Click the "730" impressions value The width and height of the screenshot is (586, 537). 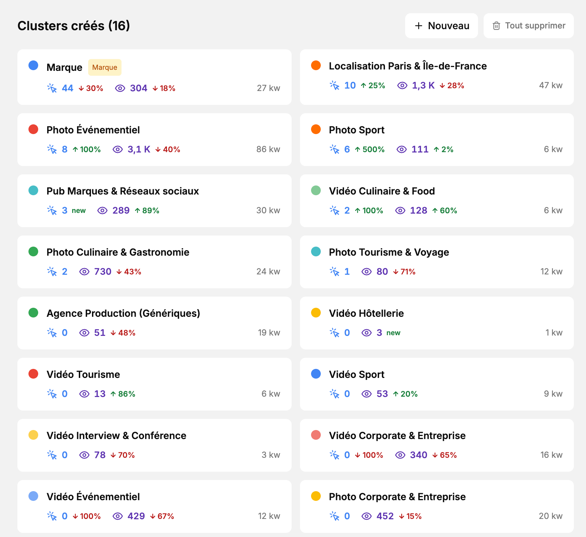point(103,272)
